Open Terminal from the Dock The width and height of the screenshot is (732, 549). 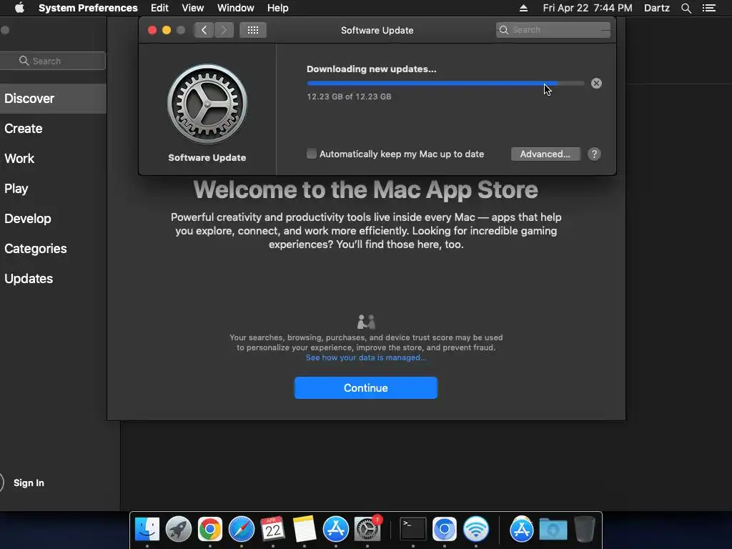pyautogui.click(x=413, y=530)
